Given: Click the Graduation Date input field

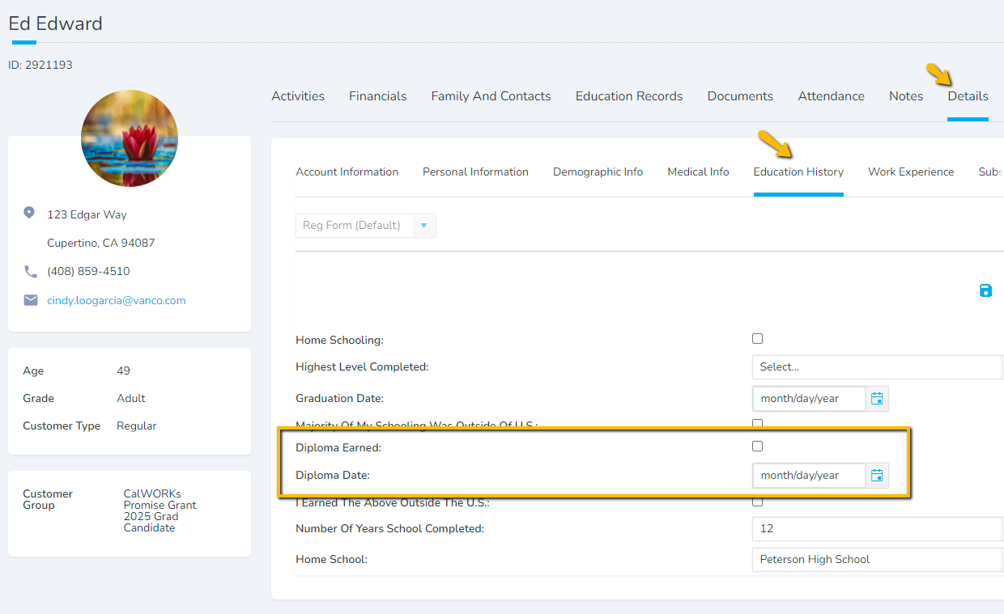Looking at the screenshot, I should tap(807, 399).
